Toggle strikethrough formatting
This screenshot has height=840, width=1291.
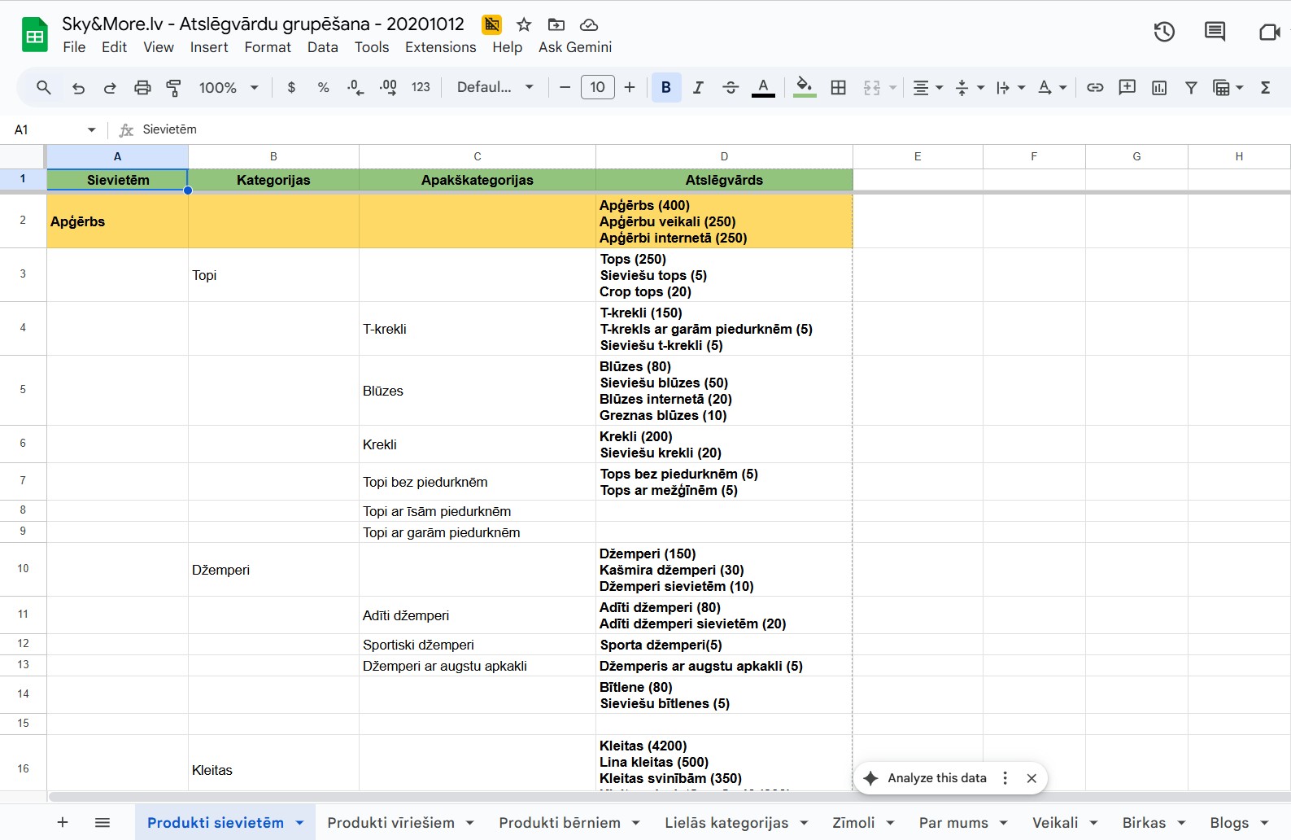point(730,88)
